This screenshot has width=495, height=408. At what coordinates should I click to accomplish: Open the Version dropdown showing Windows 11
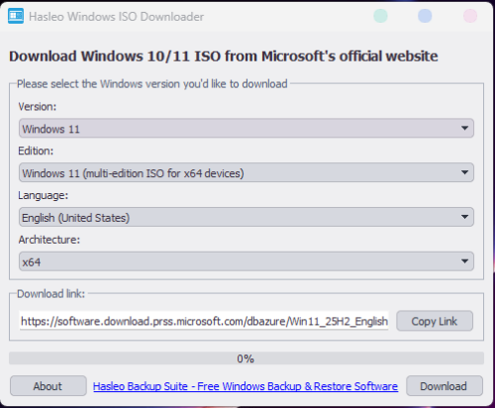tap(247, 129)
